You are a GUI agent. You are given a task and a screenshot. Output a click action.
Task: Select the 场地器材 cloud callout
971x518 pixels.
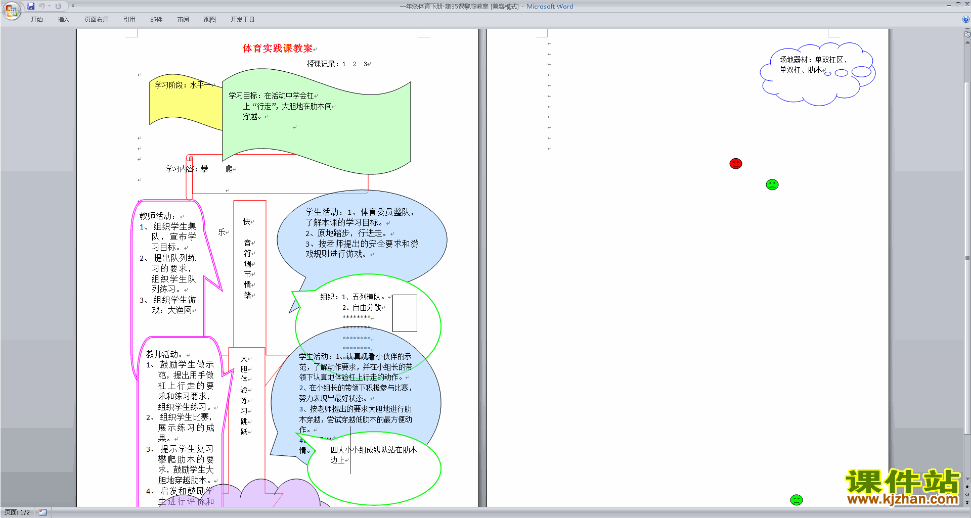[817, 74]
